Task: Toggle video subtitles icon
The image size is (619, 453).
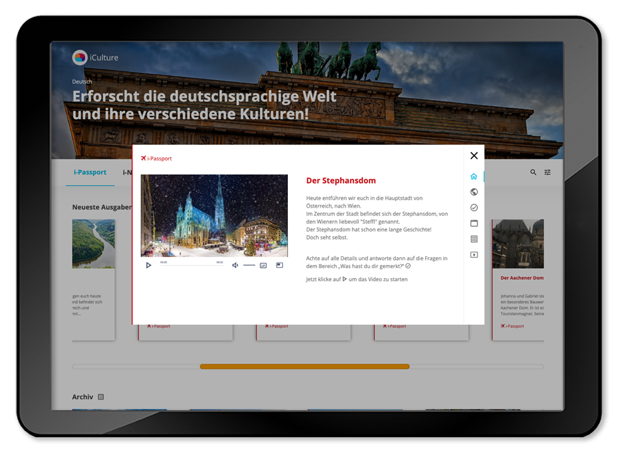Action: [263, 266]
